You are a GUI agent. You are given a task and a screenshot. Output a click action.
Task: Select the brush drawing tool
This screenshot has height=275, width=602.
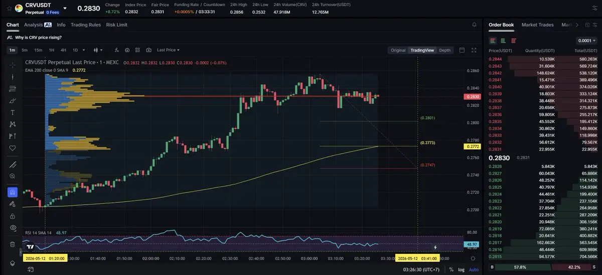tap(13, 100)
